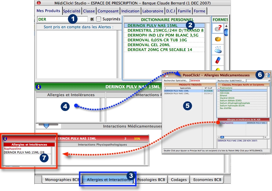
Task: Open the Codages bottom tab
Action: coord(179,180)
